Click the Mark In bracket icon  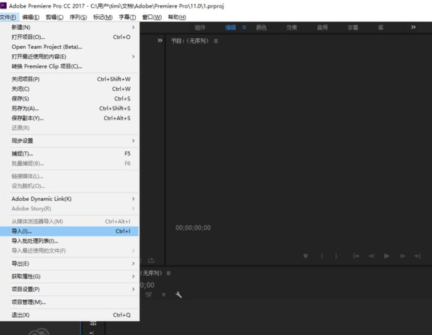321,256
